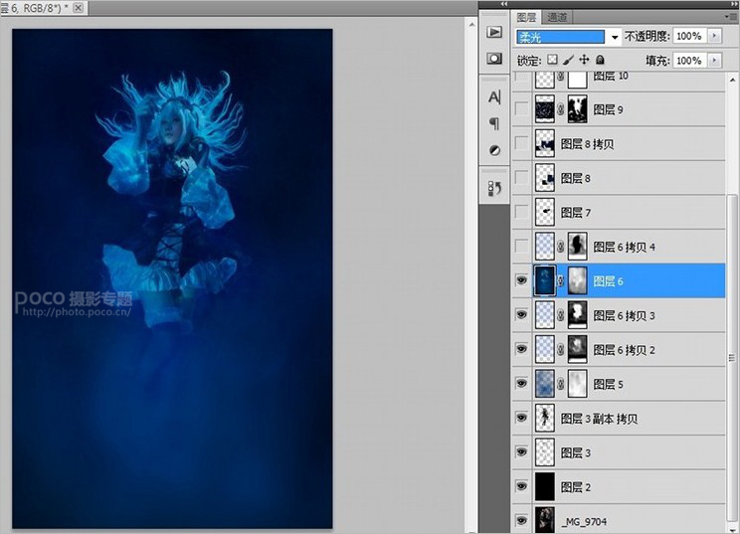Select the 图层 5 layer
This screenshot has height=534, width=740.
point(637,384)
